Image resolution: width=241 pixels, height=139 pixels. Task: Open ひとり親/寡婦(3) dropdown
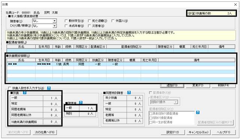pos(54,26)
